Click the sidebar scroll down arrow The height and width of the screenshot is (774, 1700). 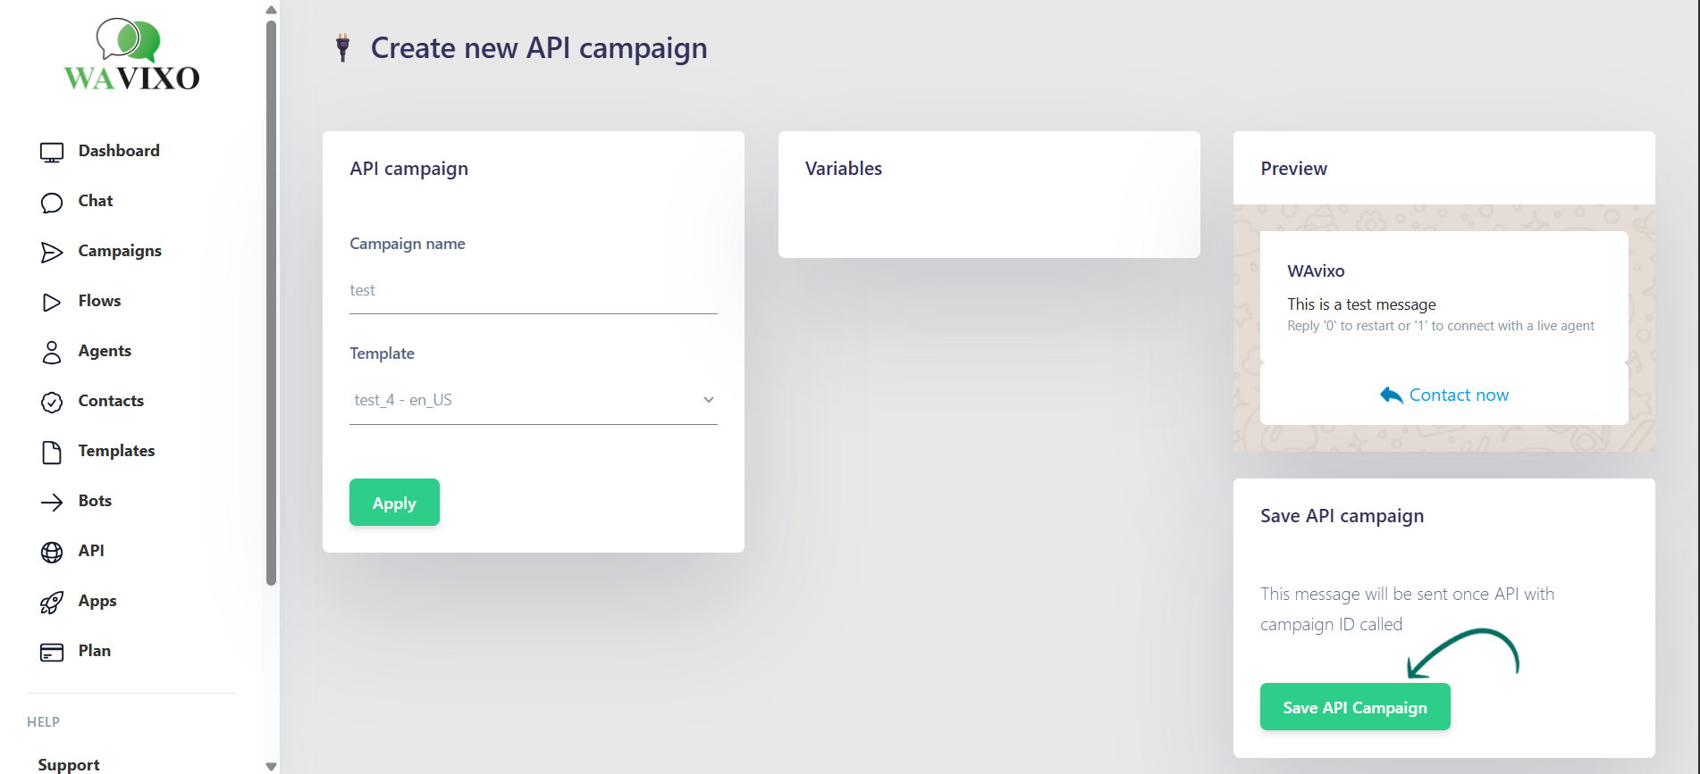point(271,766)
